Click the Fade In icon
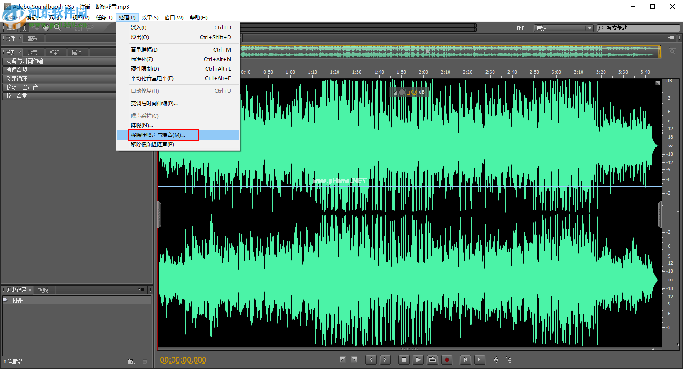Image resolution: width=683 pixels, height=369 pixels. coord(343,359)
